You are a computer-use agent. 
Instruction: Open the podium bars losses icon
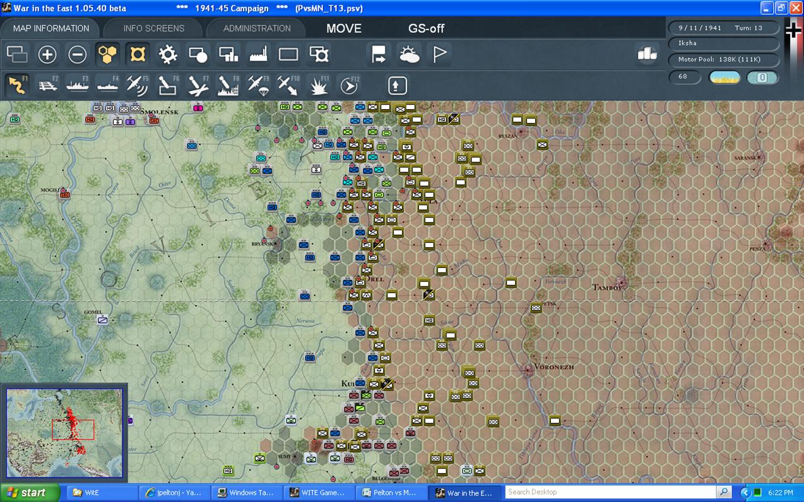(647, 54)
